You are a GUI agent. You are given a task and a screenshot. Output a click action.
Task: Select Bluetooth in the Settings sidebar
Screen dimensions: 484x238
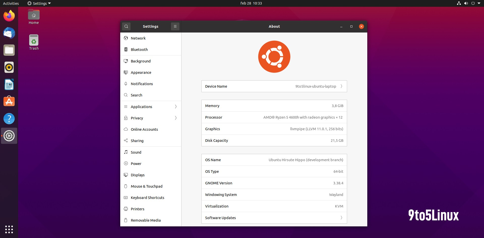139,49
